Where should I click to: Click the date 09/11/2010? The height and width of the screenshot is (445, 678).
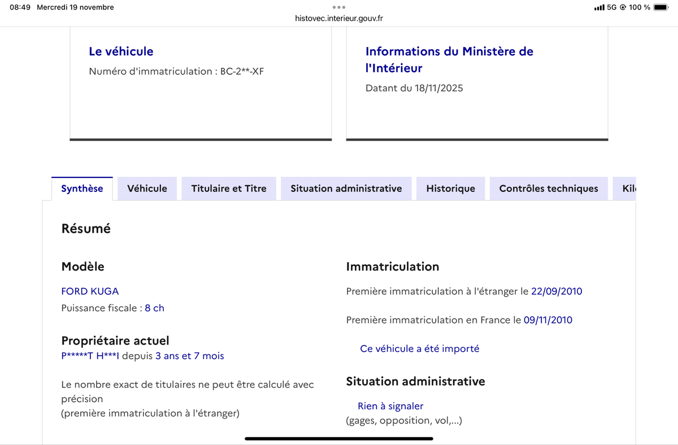click(x=547, y=320)
